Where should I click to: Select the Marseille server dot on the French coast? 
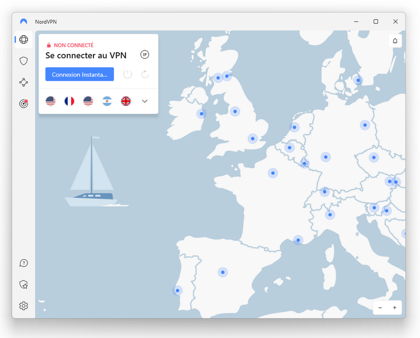point(298,240)
